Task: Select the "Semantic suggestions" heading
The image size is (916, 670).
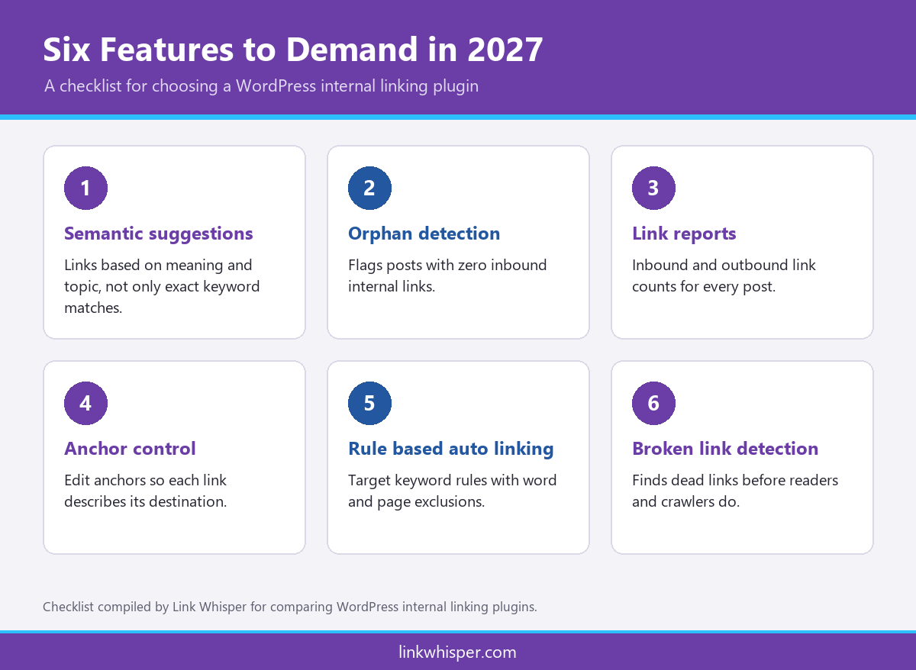Action: click(x=159, y=234)
